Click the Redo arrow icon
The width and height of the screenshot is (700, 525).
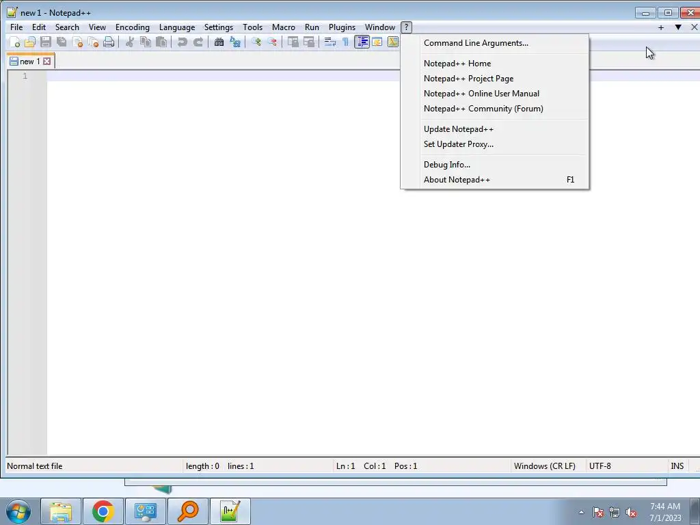tap(198, 42)
